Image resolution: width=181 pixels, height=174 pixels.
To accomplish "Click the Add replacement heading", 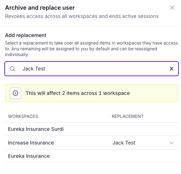I will point(26,35).
